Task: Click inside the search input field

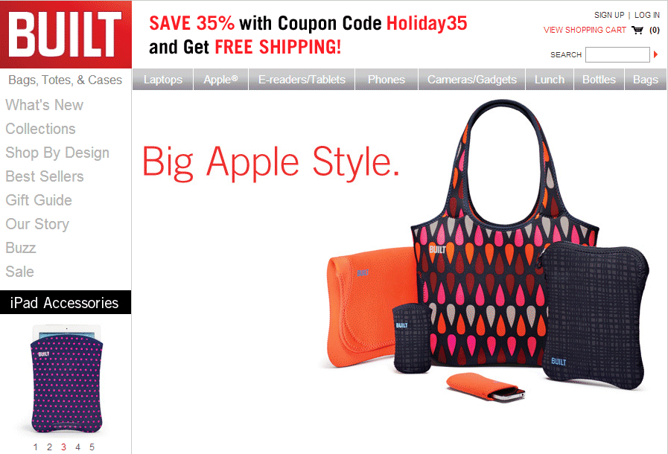Action: (x=617, y=54)
